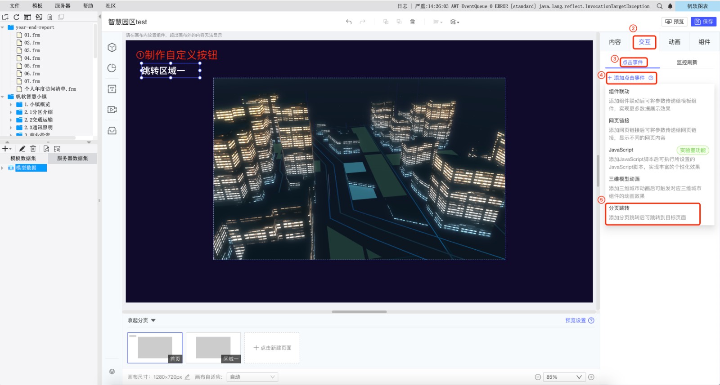Click 添加点击事件 to add event

tap(626, 78)
